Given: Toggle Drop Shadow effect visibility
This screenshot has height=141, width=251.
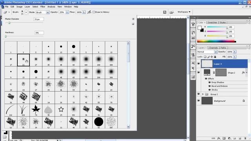Looking at the screenshot, I should coord(209,82).
